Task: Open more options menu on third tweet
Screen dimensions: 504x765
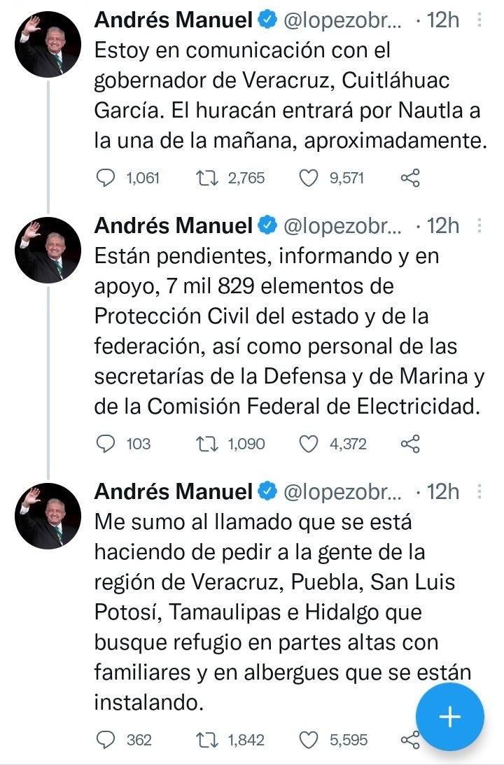Action: click(479, 491)
